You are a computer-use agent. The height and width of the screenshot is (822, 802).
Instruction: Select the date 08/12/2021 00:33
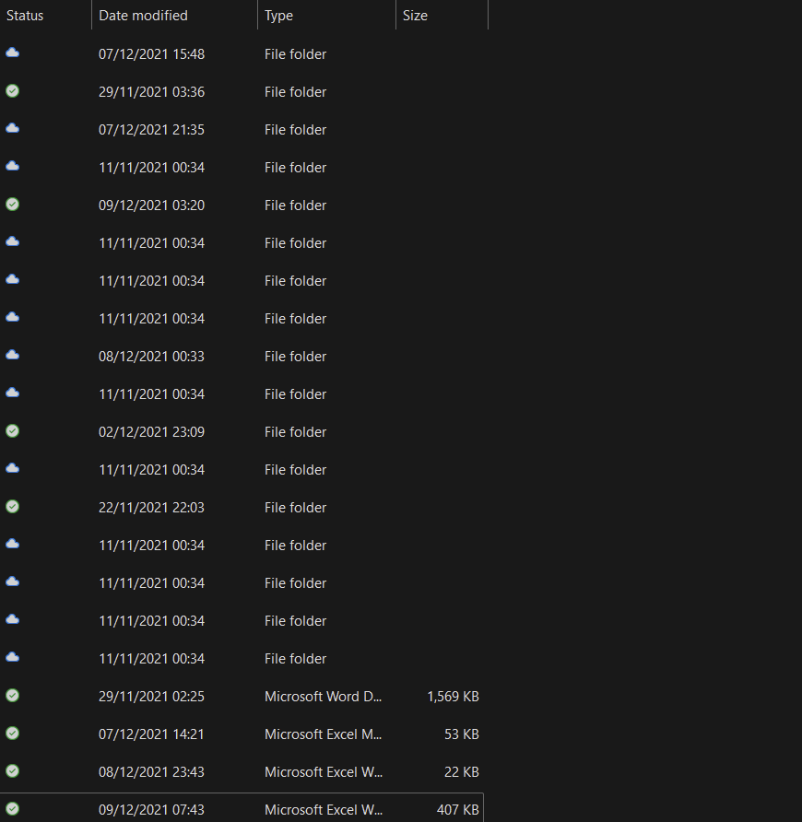[151, 356]
